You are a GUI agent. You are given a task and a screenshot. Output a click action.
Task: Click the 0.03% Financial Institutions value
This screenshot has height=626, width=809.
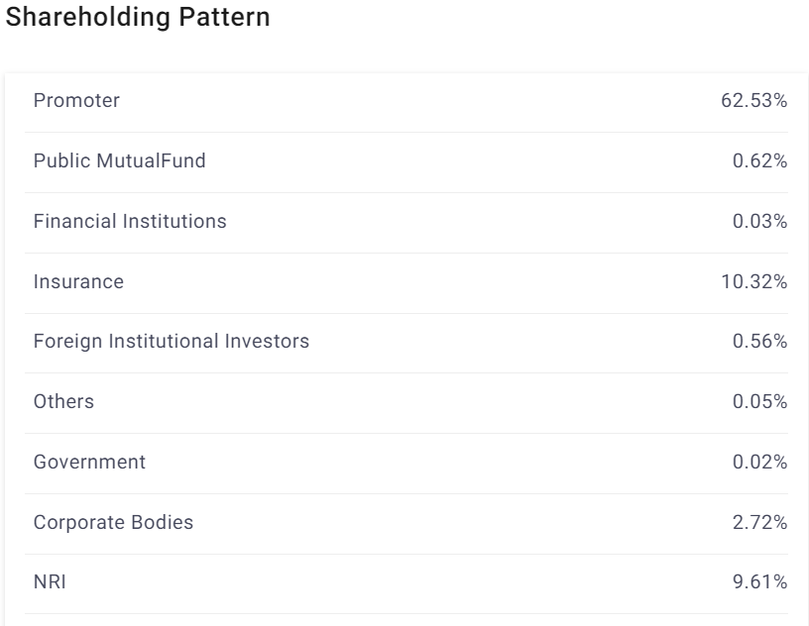pos(760,221)
